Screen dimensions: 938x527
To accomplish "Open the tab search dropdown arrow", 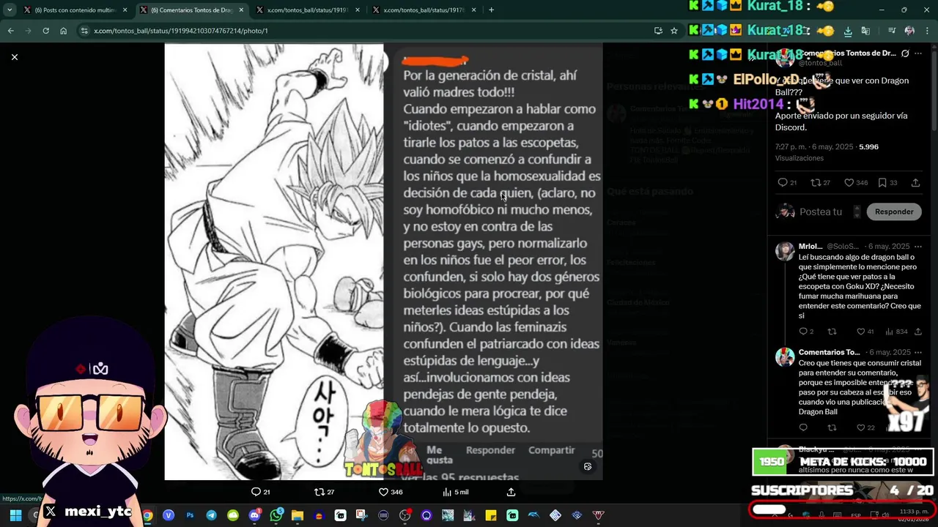I will (9, 10).
